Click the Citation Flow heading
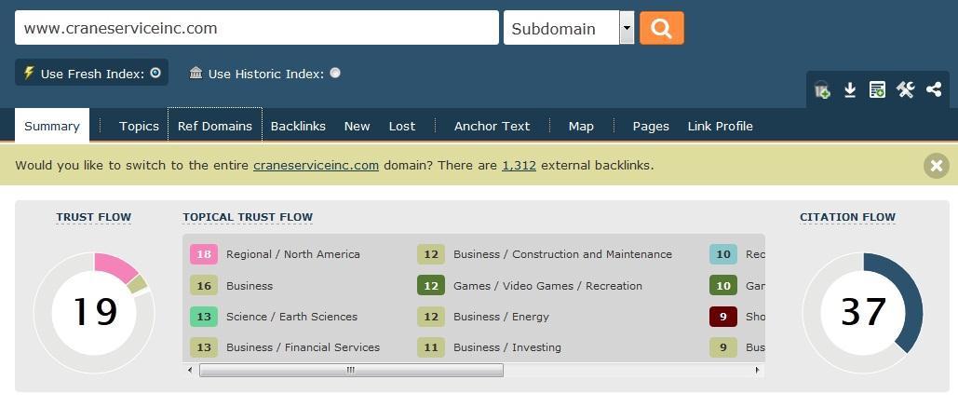Image resolution: width=958 pixels, height=407 pixels. (x=847, y=217)
